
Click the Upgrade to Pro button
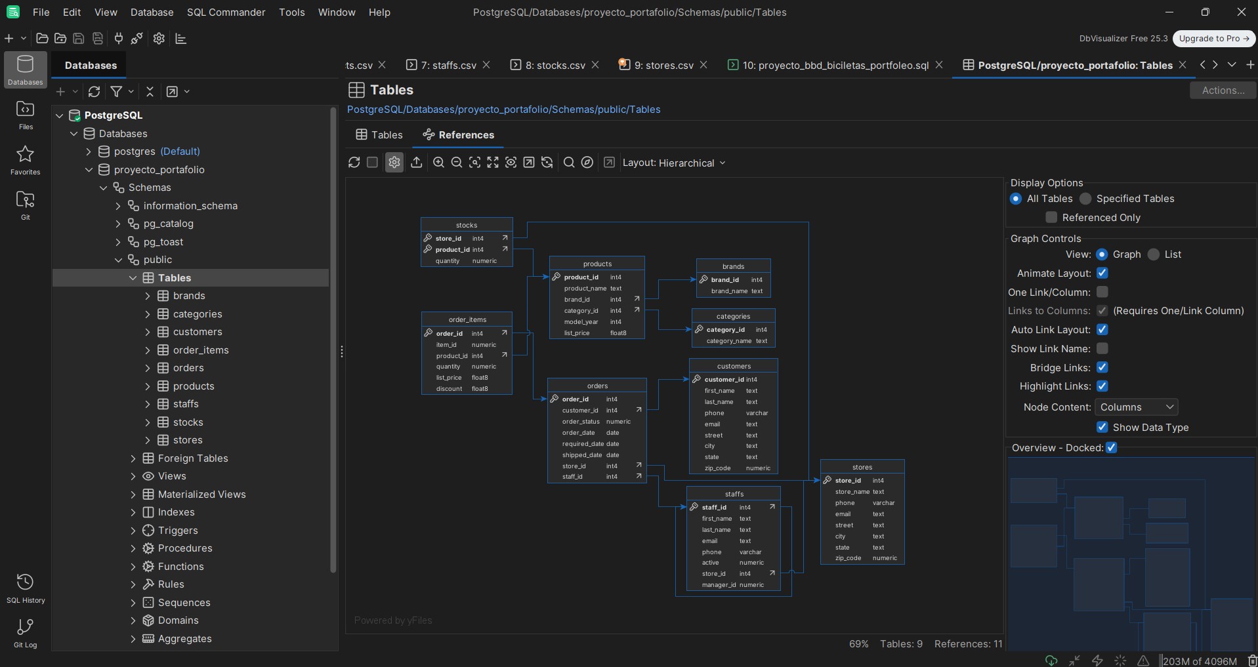[x=1213, y=39]
